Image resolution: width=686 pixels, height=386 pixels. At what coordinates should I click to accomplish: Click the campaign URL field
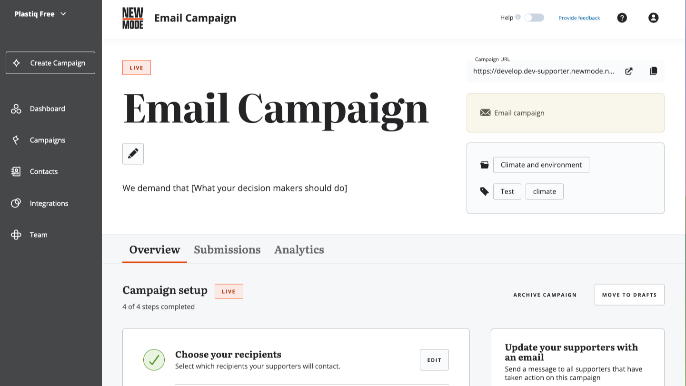(543, 71)
